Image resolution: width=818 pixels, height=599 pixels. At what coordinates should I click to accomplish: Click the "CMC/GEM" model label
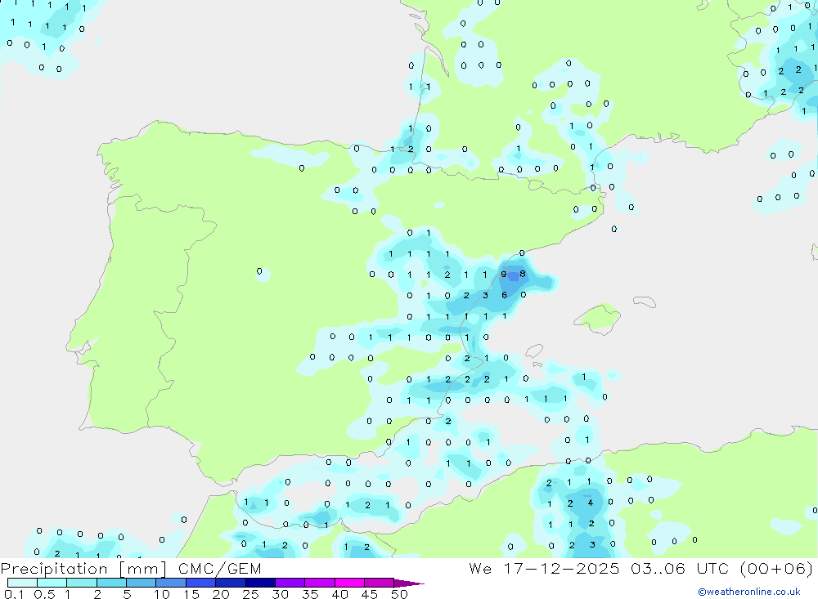click(219, 569)
